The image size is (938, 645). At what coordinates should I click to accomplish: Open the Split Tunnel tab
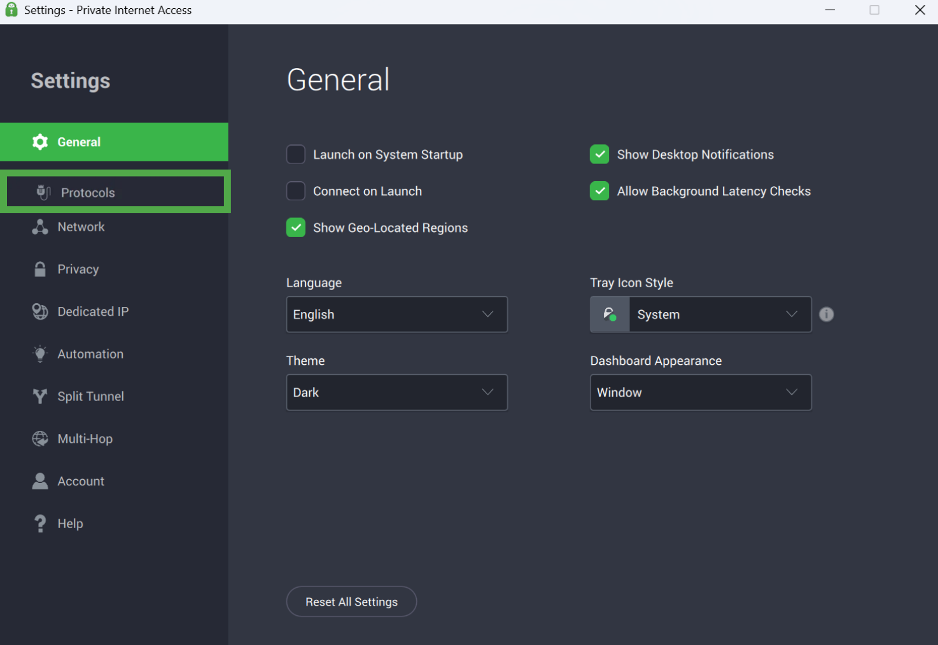(114, 397)
